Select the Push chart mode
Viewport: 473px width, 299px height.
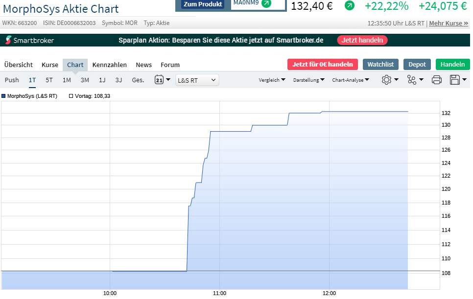[12, 80]
